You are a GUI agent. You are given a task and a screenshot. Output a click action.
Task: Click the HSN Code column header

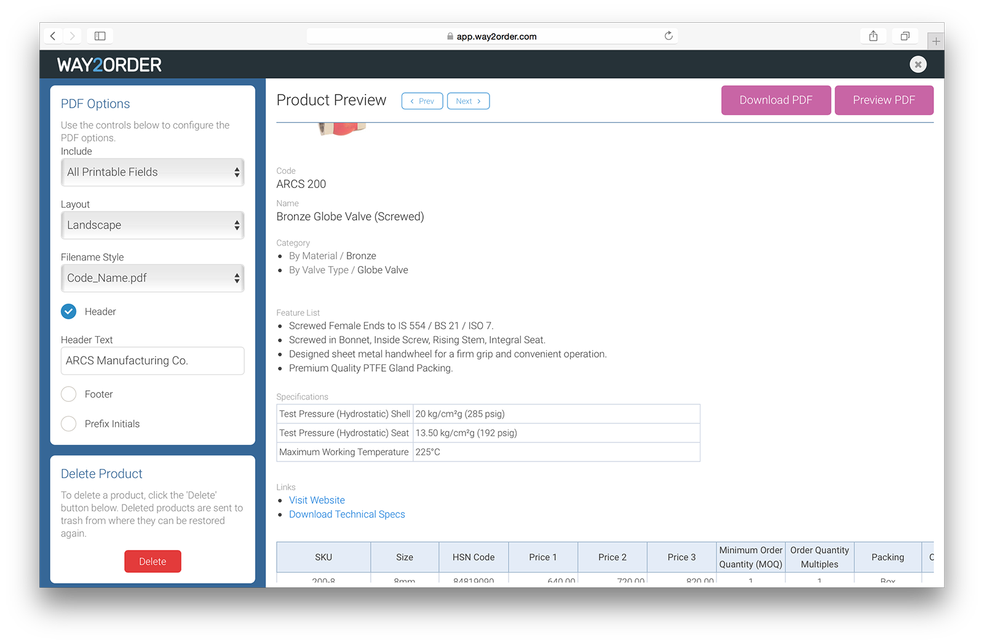click(x=474, y=557)
